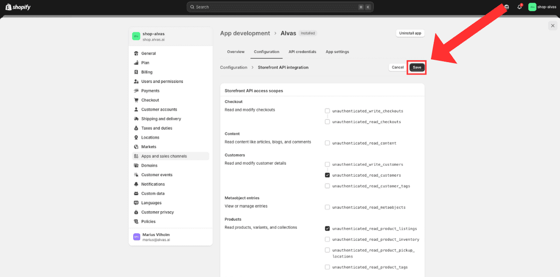The width and height of the screenshot is (560, 277).
Task: Go to Locations via the pin icon
Action: coord(136,138)
